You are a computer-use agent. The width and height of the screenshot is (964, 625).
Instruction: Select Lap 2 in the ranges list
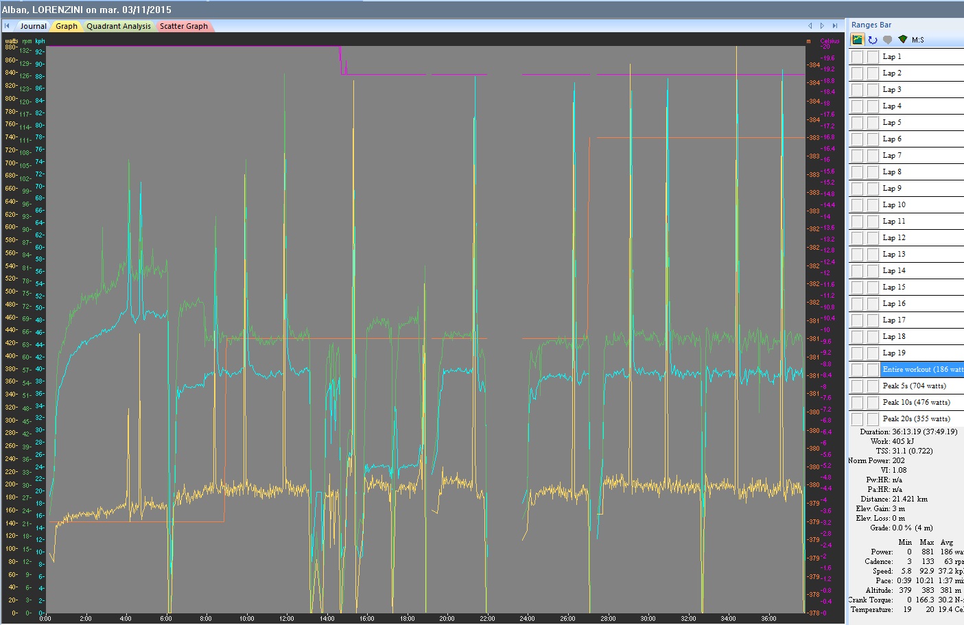pos(922,73)
